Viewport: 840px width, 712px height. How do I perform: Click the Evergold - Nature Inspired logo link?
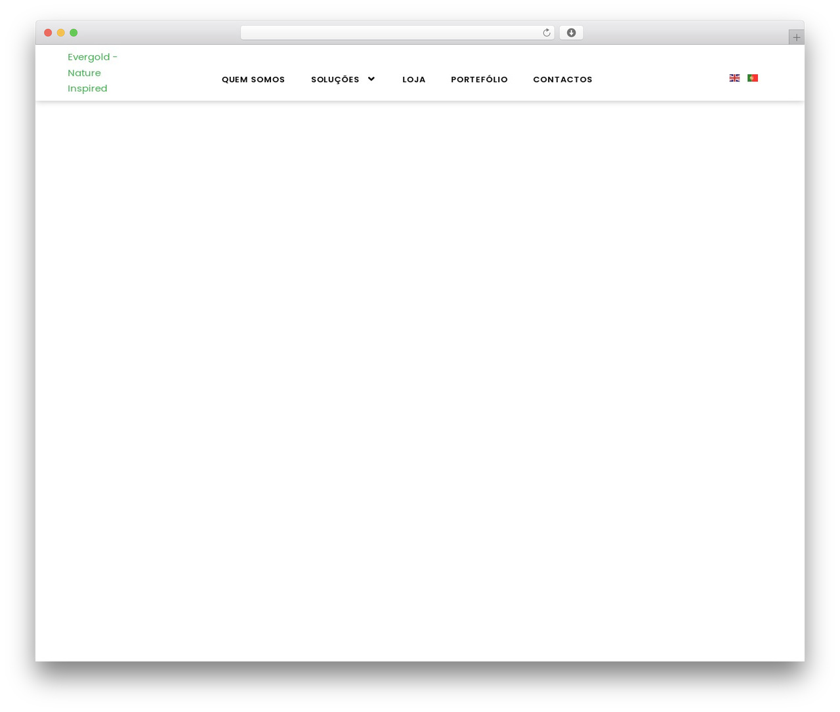tap(93, 73)
